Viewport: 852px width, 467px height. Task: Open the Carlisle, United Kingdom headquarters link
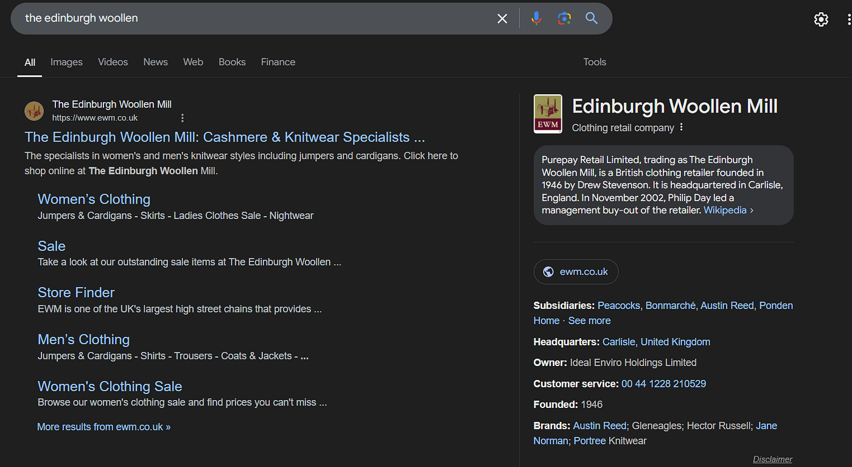click(x=656, y=342)
